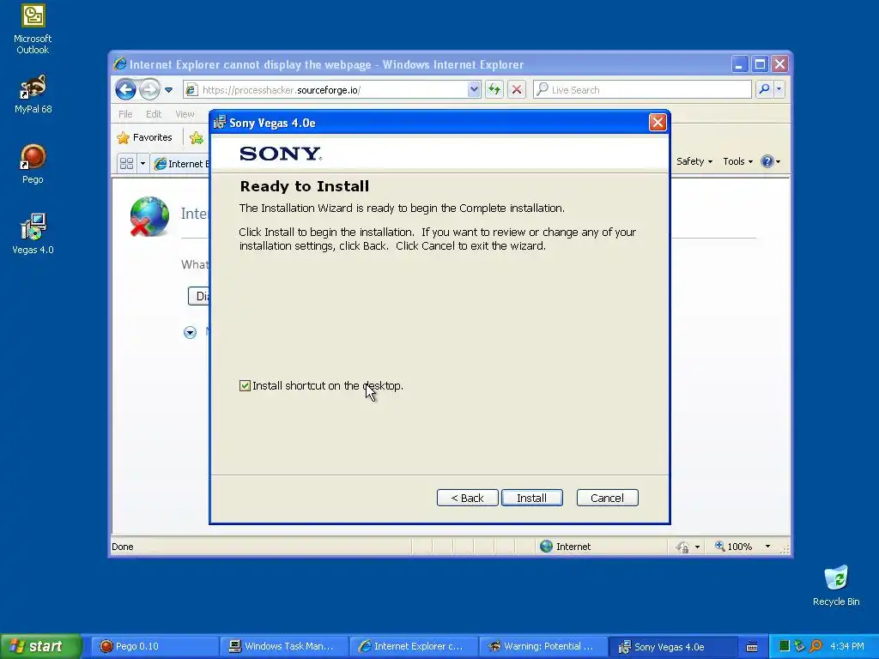Switch to Warning: Potential taskbar button
The width and height of the screenshot is (879, 659).
(x=543, y=647)
